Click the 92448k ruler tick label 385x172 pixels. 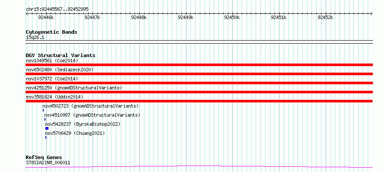pyautogui.click(x=139, y=17)
